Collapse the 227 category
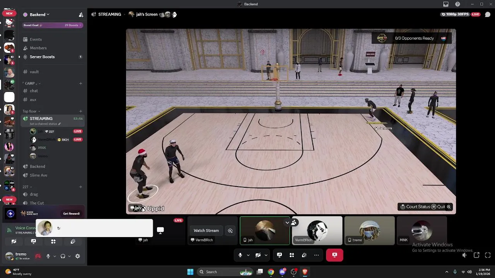Image resolution: width=495 pixels, height=278 pixels. (27, 187)
